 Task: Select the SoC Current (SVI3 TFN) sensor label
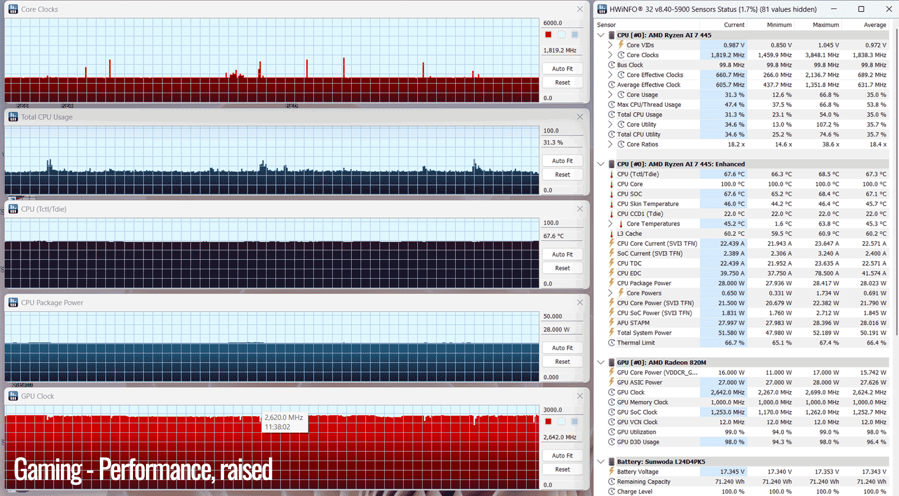click(x=650, y=253)
